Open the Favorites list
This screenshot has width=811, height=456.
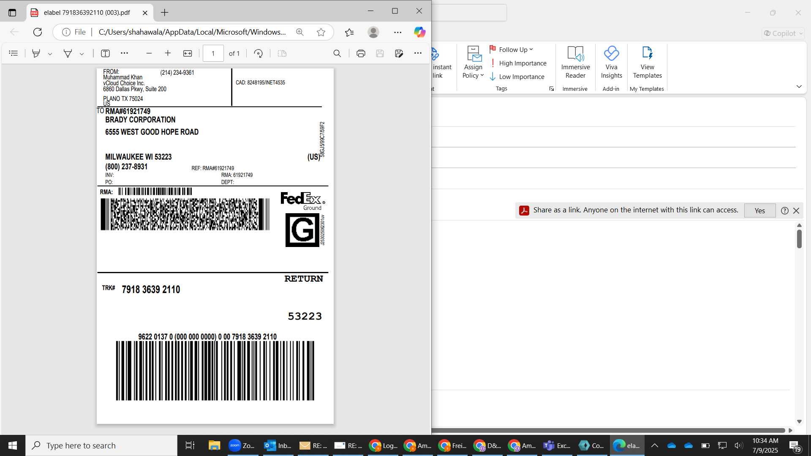pos(349,32)
